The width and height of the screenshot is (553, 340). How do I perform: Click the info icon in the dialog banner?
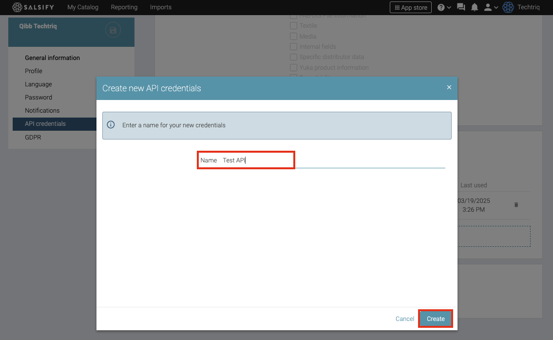(111, 125)
